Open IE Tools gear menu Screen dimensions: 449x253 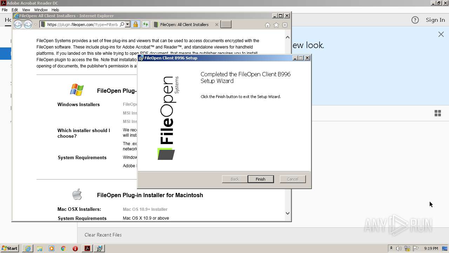point(285,25)
